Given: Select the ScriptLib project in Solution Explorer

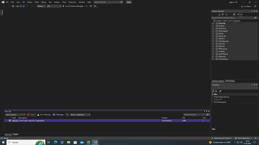Looking at the screenshot, I should click(221, 52).
